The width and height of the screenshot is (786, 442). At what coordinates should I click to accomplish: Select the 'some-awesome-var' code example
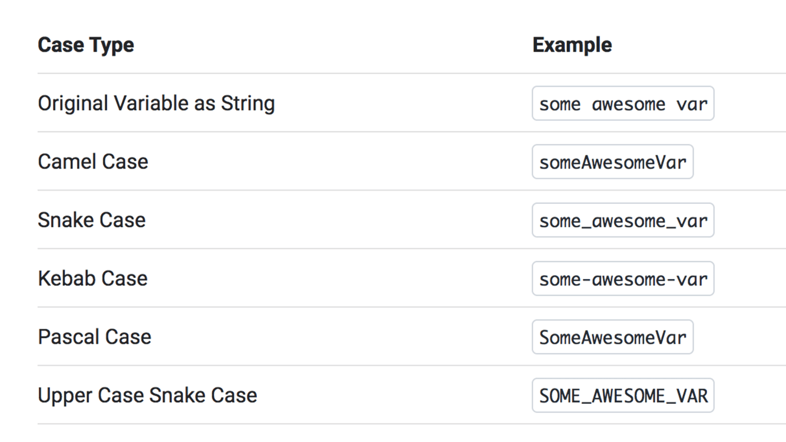623,279
